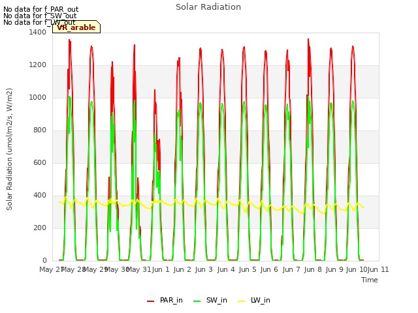
Task: Click the red PAR_in legend swatch
Action: click(x=151, y=301)
